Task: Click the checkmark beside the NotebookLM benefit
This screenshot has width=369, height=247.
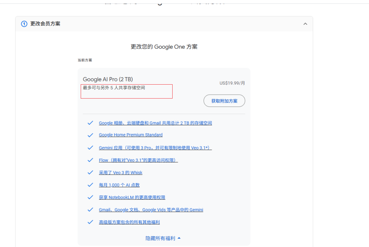Action: click(90, 197)
